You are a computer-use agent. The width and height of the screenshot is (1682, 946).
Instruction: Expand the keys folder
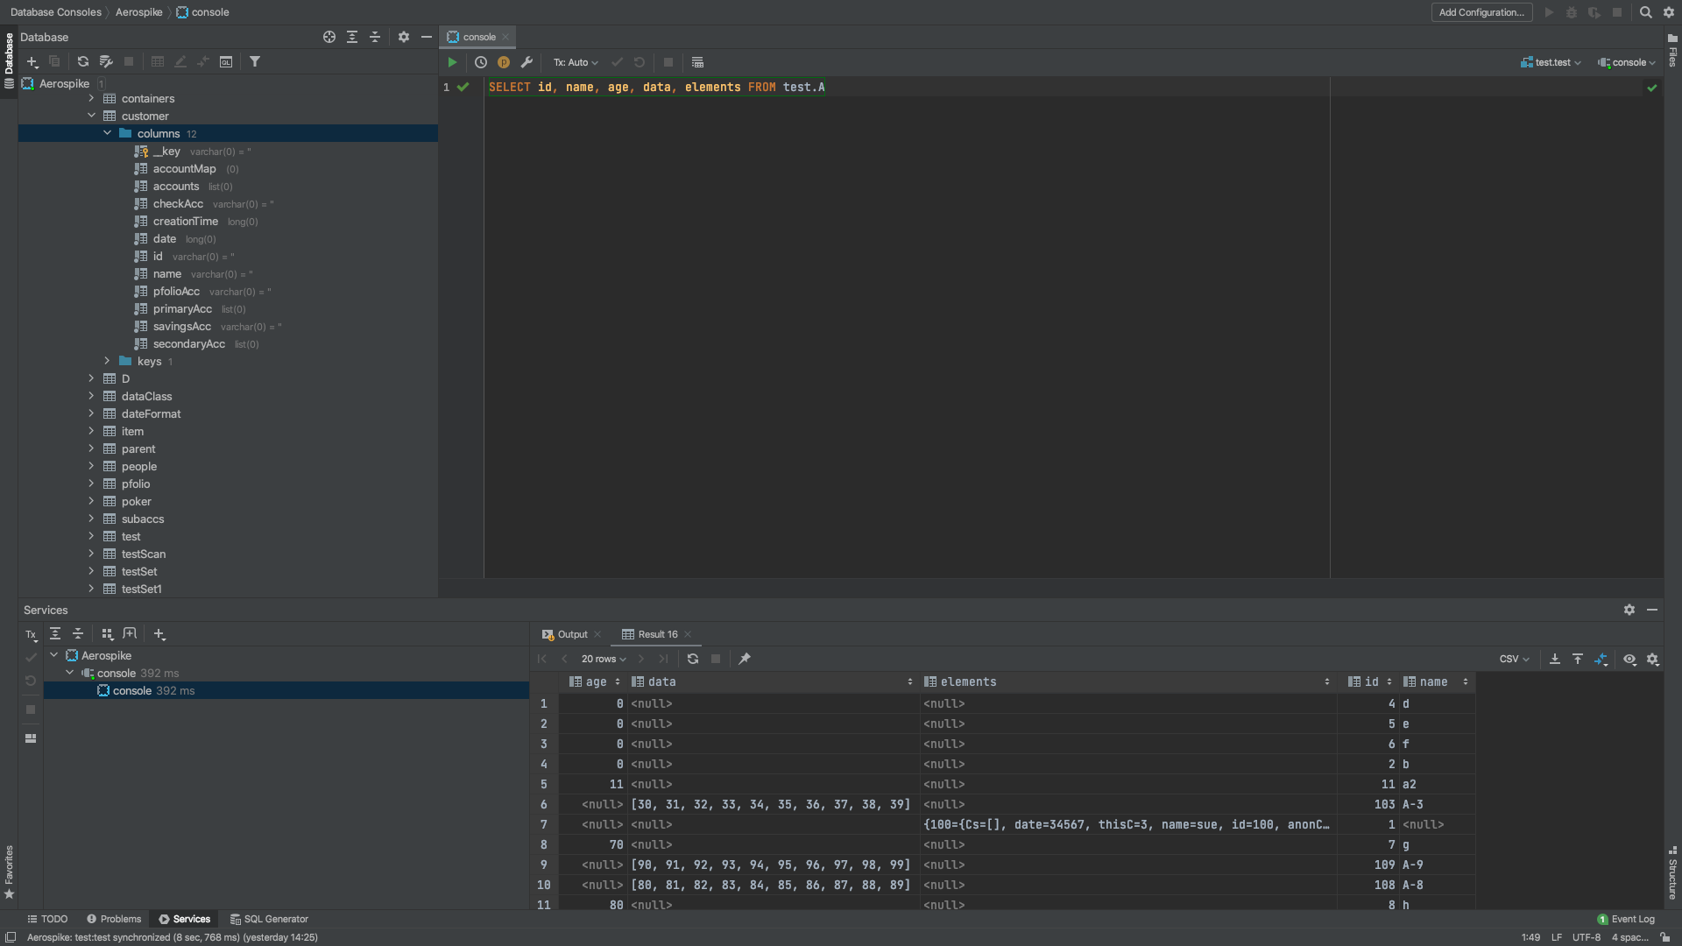tap(108, 361)
